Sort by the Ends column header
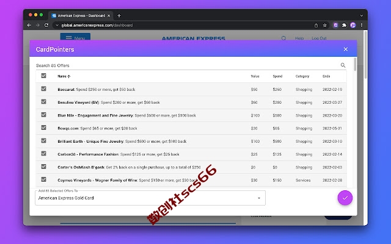This screenshot has height=244, width=391. (326, 76)
